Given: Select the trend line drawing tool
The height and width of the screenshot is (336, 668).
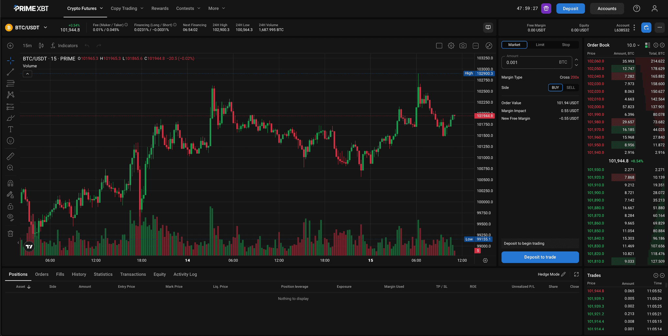Looking at the screenshot, I should 10,72.
